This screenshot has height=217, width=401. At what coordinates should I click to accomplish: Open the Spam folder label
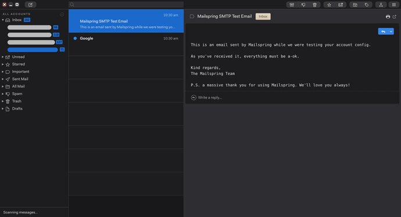pyautogui.click(x=17, y=94)
